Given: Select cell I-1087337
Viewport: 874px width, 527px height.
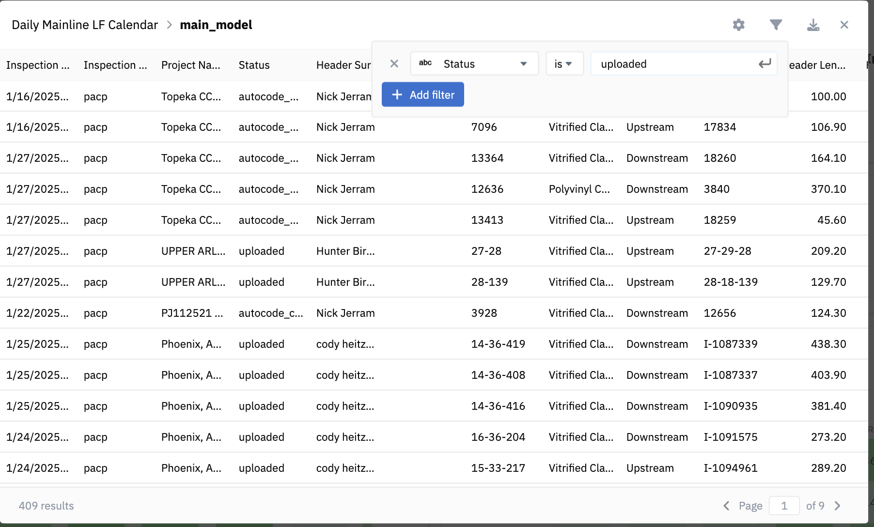Looking at the screenshot, I should coord(731,375).
